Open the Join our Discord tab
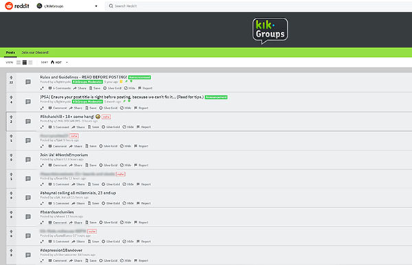412x265 pixels. click(35, 53)
